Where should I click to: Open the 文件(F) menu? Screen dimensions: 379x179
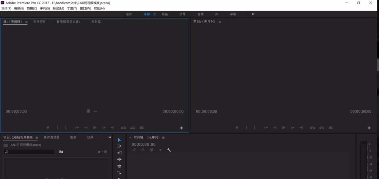pyautogui.click(x=6, y=8)
